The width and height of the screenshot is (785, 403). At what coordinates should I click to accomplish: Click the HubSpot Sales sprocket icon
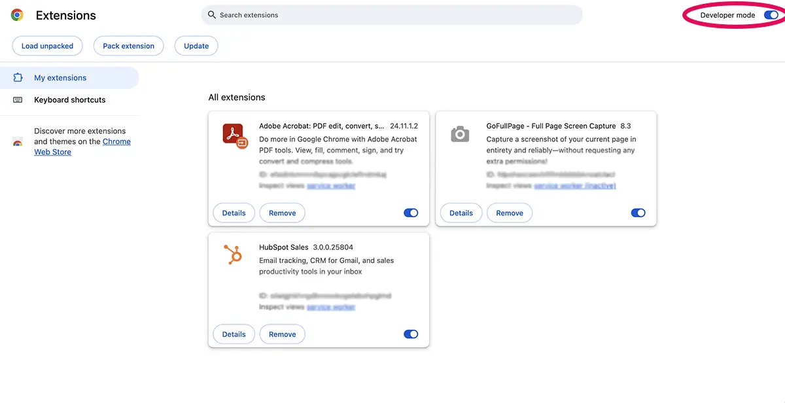pos(233,254)
